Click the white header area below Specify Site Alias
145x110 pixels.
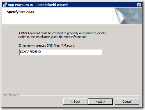(56, 19)
